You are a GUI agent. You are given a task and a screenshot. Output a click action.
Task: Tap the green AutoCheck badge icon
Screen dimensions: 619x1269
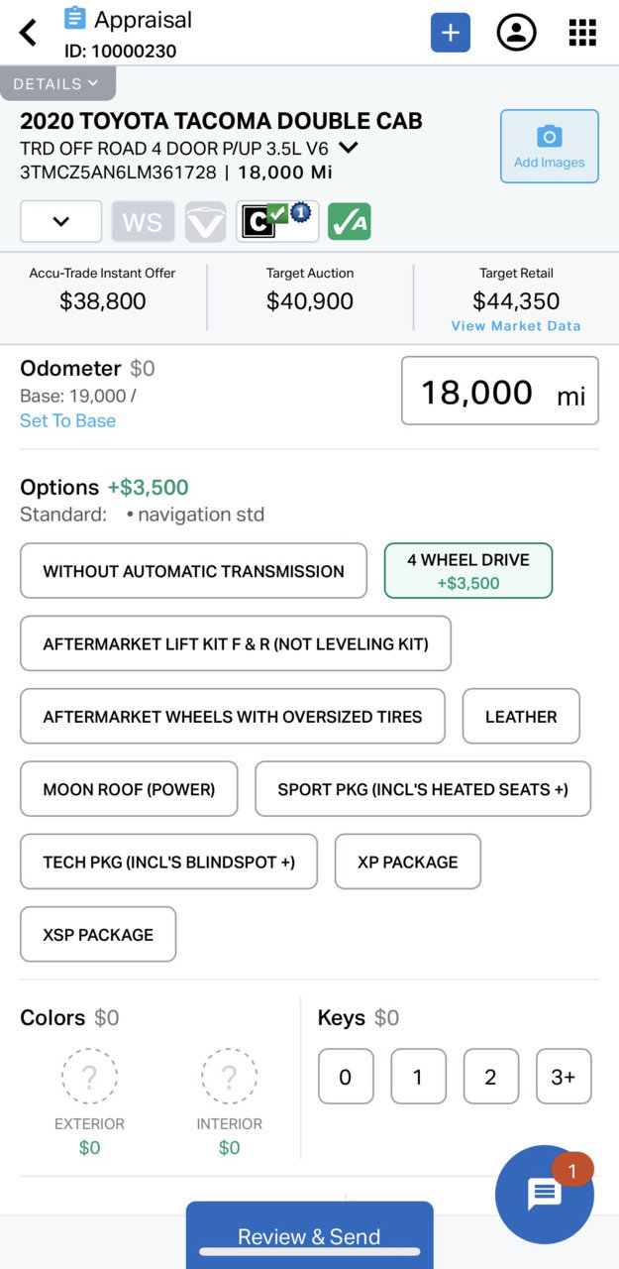(350, 222)
